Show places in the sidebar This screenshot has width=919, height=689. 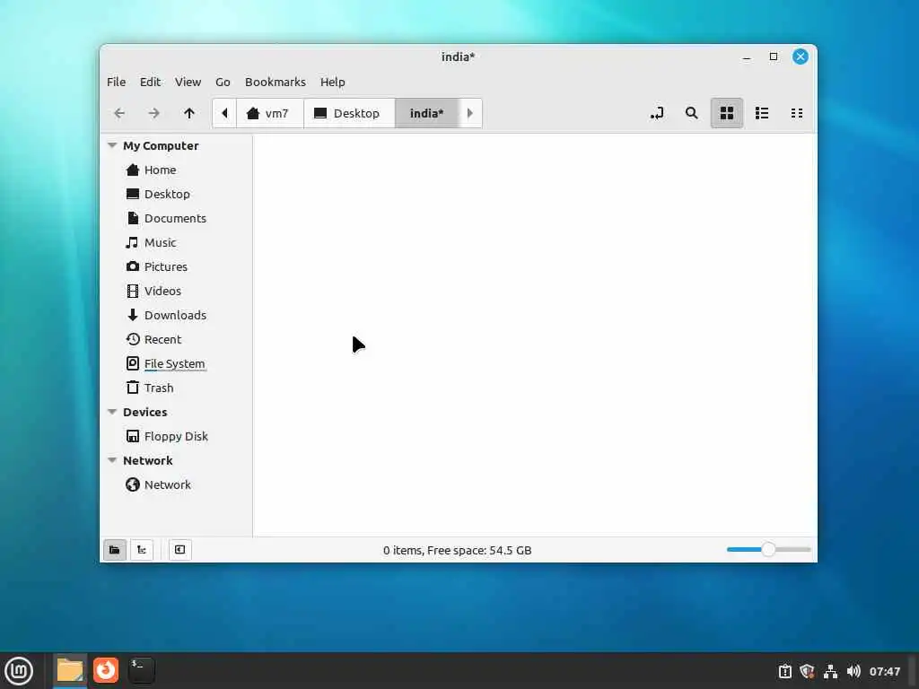pos(115,550)
